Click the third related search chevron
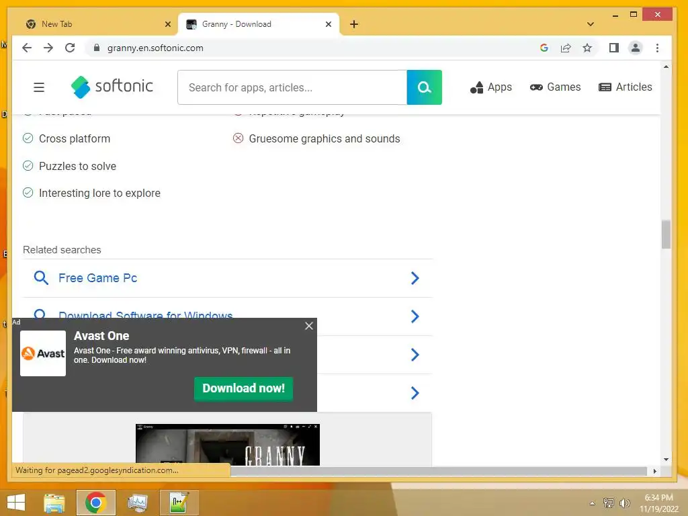 click(x=415, y=355)
